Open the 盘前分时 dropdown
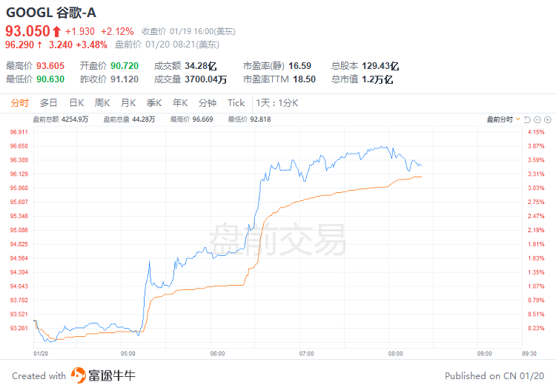 [503, 119]
